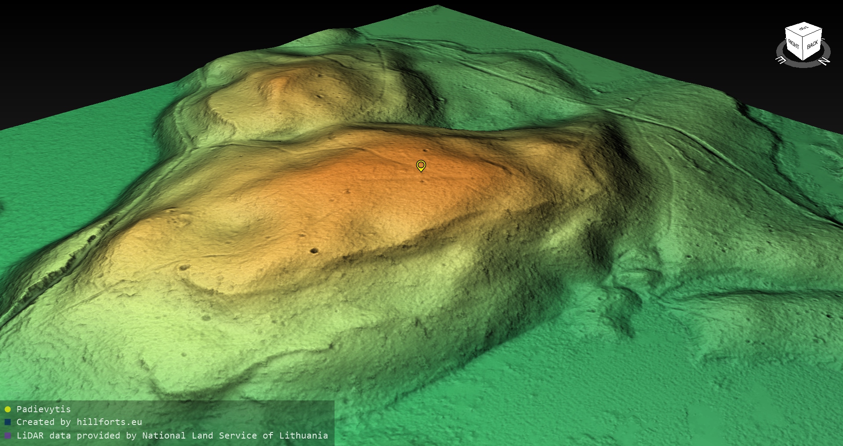The width and height of the screenshot is (843, 446).
Task: Click the yellow dot beside Padievytis
Action: tap(7, 410)
